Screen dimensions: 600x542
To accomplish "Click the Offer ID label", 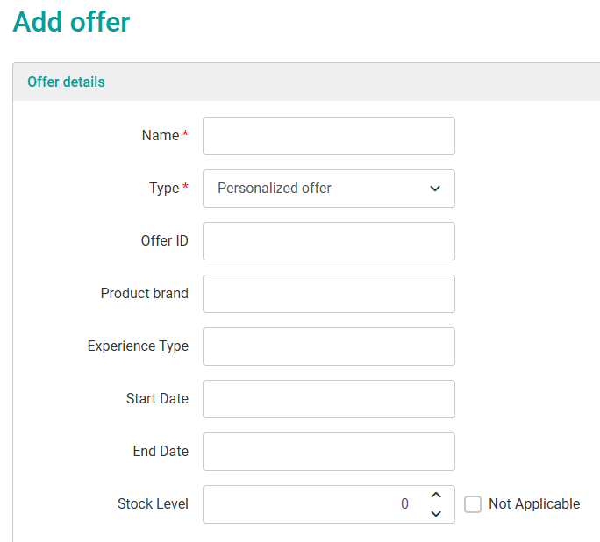I will tap(164, 241).
